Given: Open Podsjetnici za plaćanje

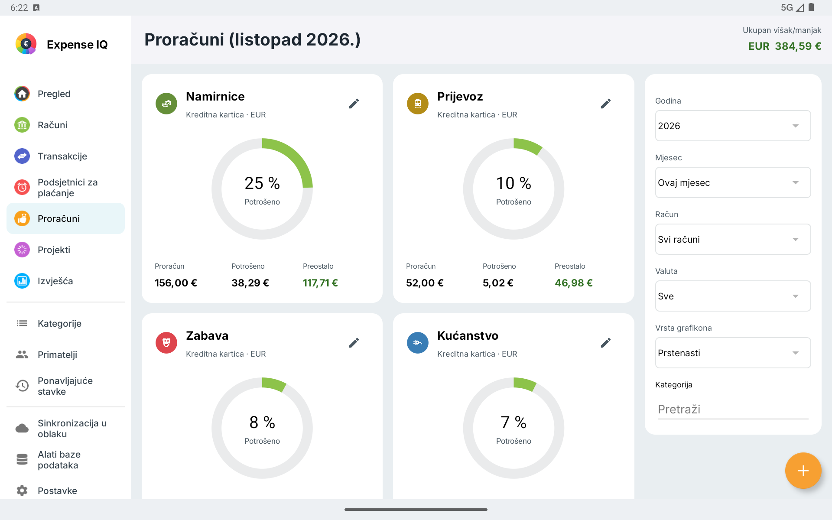Looking at the screenshot, I should point(65,187).
